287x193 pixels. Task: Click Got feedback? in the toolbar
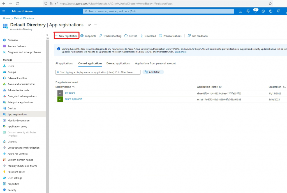(x=198, y=36)
